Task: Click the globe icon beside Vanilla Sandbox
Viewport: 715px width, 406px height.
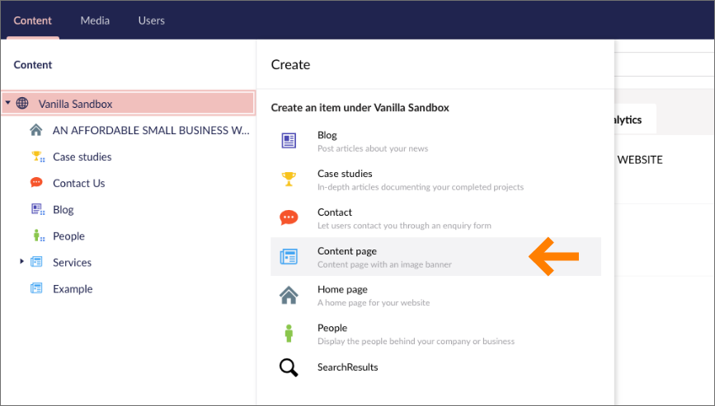Action: tap(23, 104)
